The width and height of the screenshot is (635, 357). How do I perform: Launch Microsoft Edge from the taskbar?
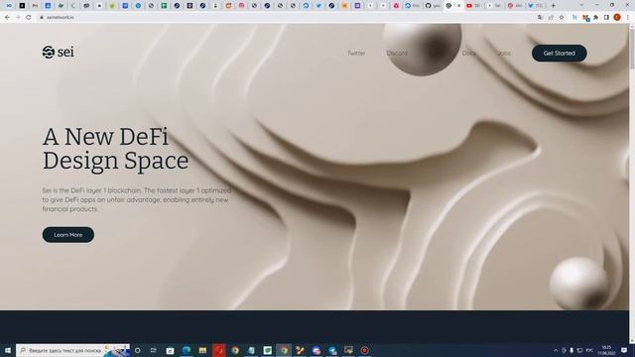click(x=187, y=350)
